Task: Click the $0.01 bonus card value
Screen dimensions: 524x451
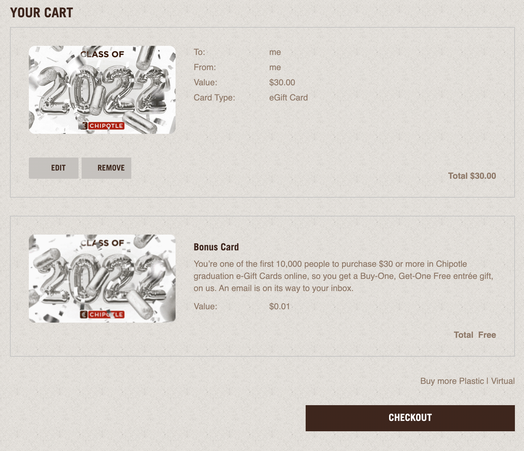Action: coord(279,306)
